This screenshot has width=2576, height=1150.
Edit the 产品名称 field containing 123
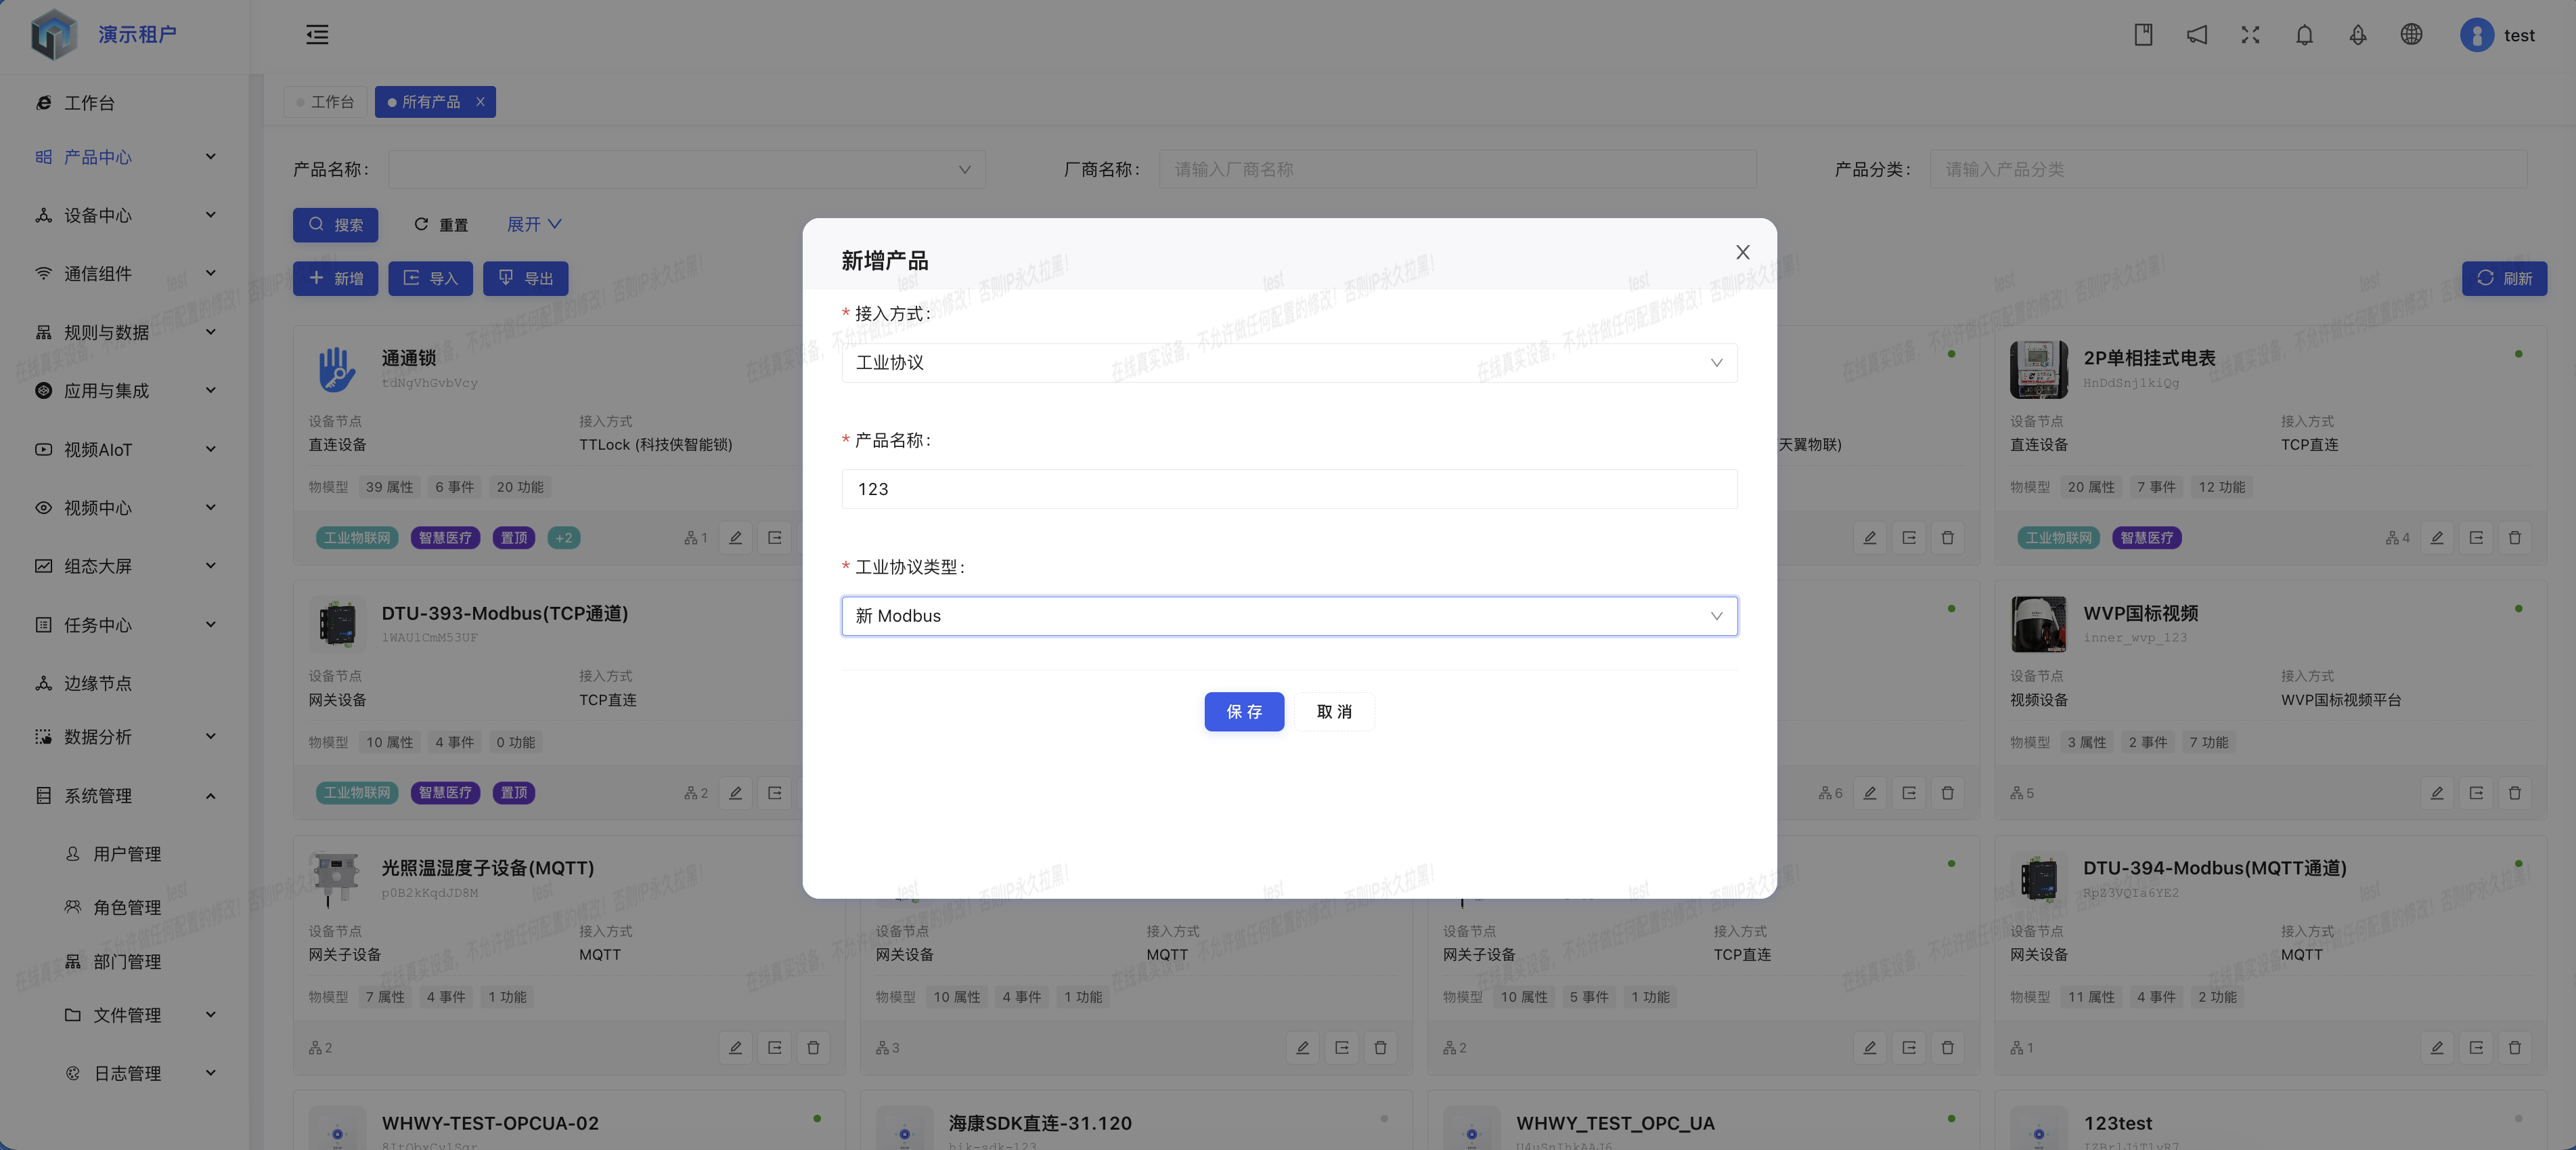click(1289, 490)
